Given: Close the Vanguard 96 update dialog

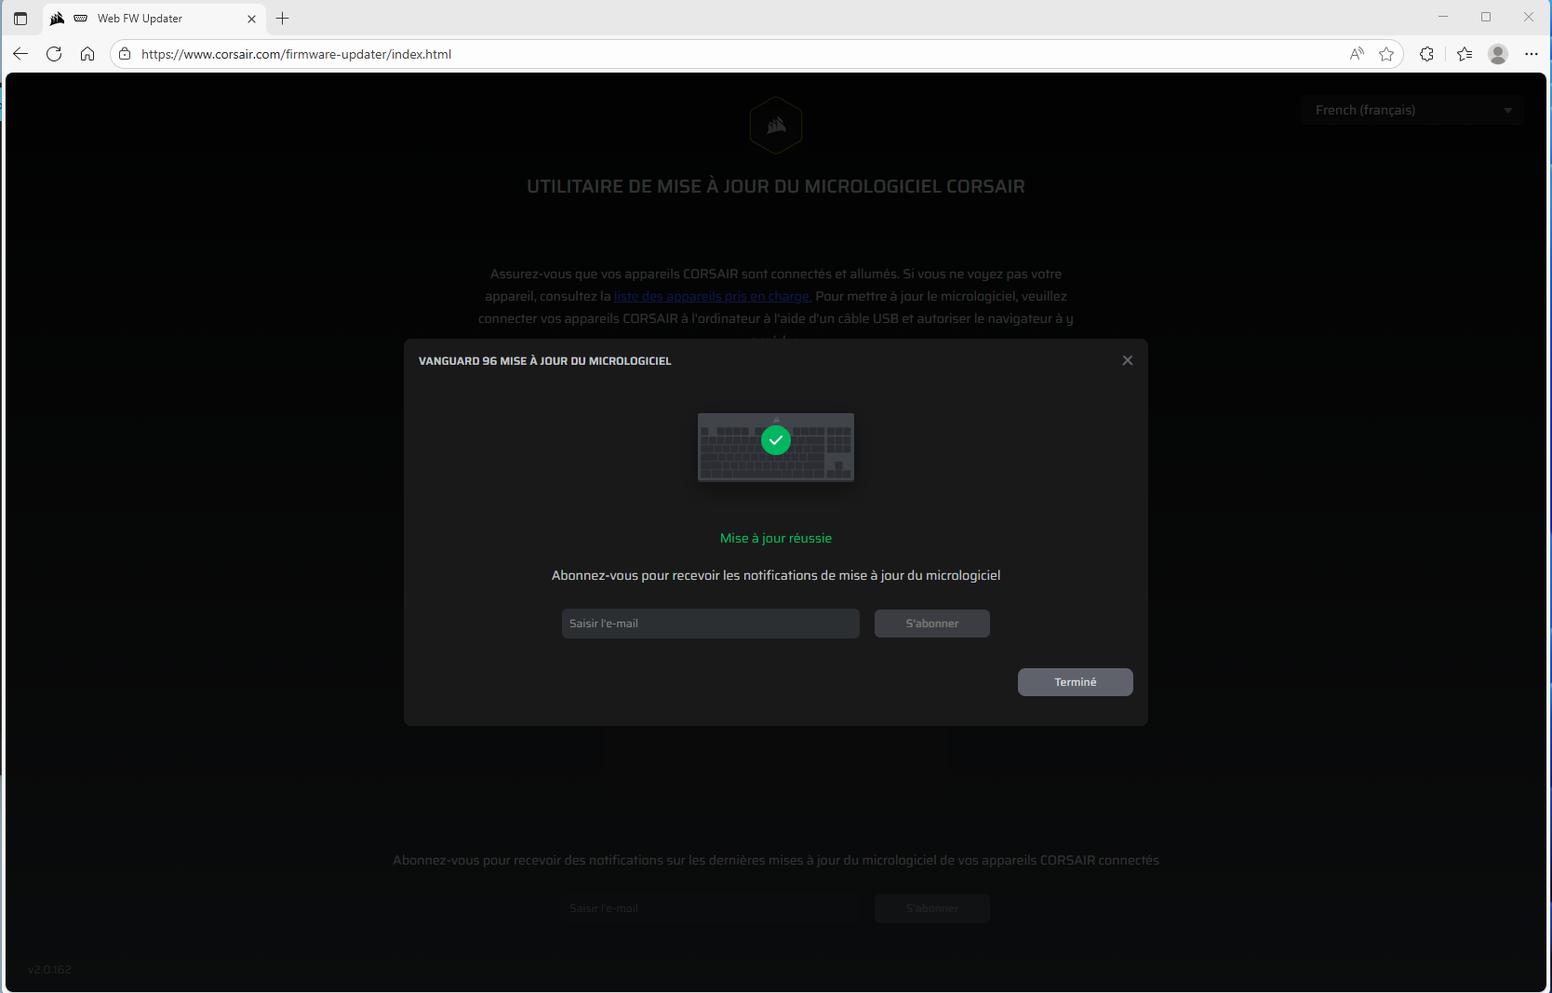Looking at the screenshot, I should click(x=1128, y=360).
